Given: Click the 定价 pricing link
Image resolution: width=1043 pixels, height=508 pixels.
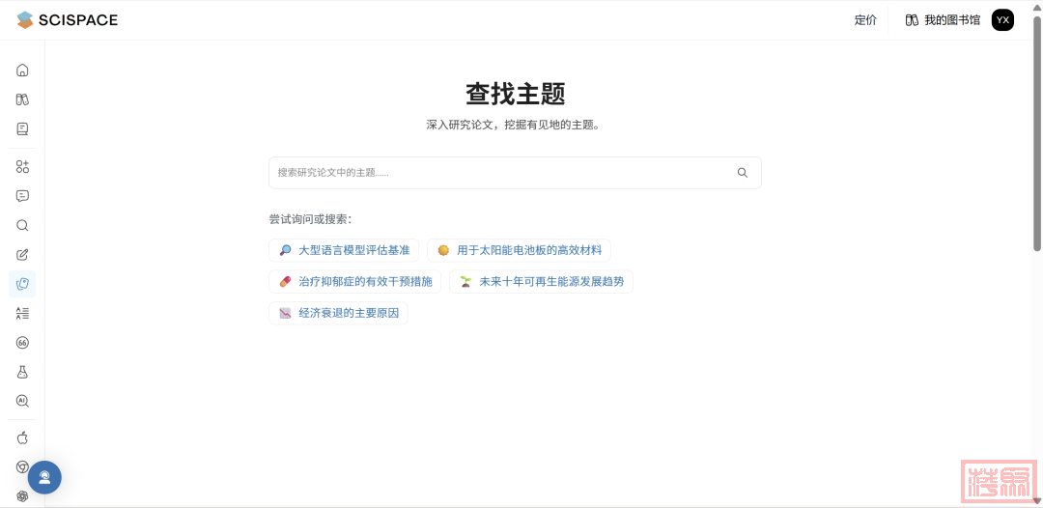Looking at the screenshot, I should (865, 20).
